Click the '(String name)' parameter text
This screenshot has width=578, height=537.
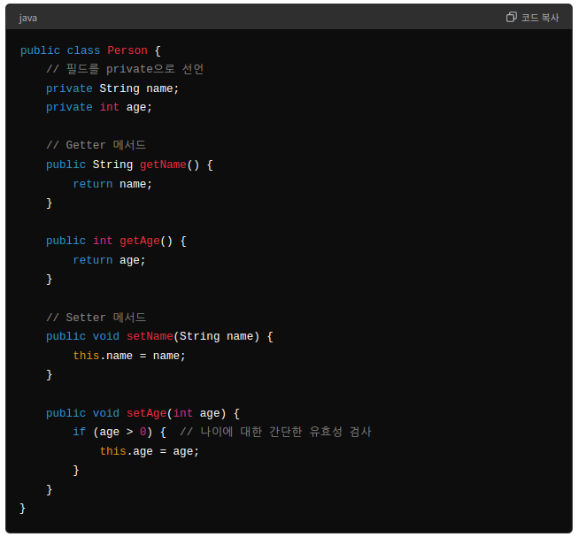tap(216, 336)
